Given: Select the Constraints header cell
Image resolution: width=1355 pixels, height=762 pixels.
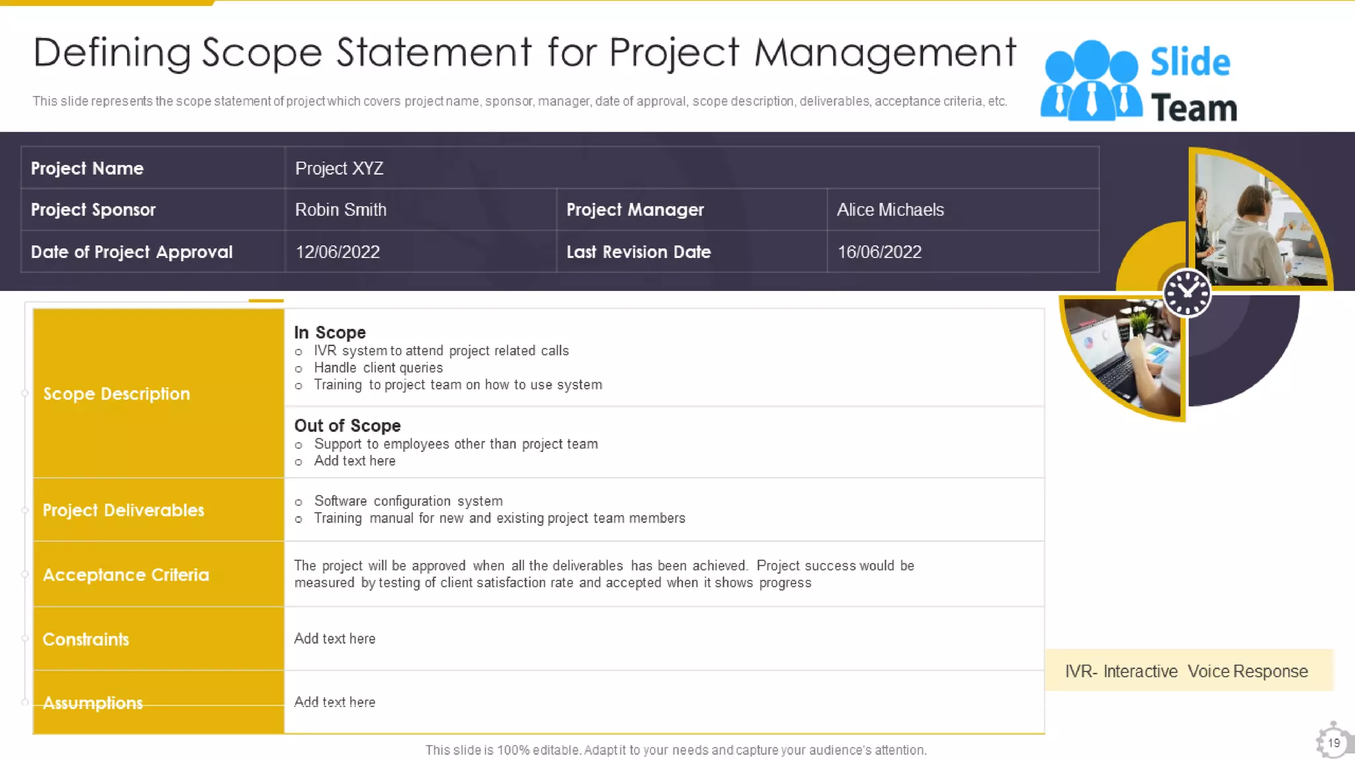Looking at the screenshot, I should (x=159, y=639).
